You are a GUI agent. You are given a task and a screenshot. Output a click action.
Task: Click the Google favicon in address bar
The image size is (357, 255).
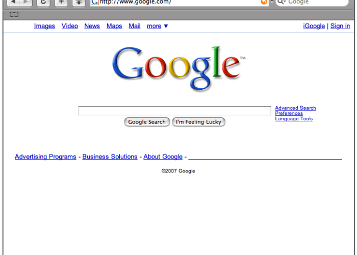point(94,2)
